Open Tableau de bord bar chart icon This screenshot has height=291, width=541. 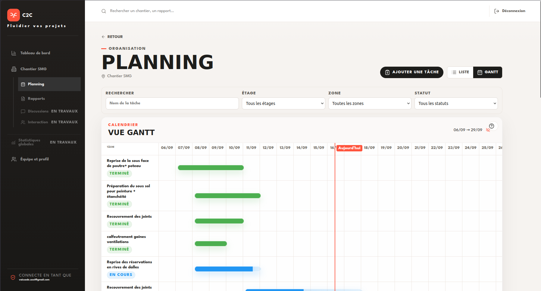pyautogui.click(x=14, y=53)
